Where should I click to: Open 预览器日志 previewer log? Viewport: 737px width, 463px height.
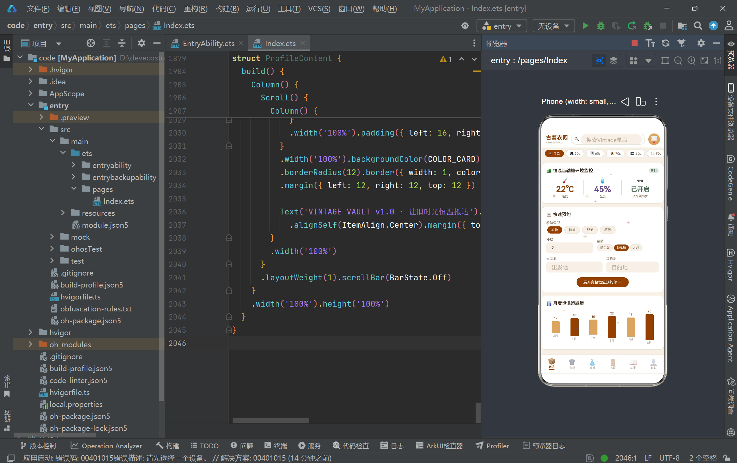pyautogui.click(x=544, y=446)
